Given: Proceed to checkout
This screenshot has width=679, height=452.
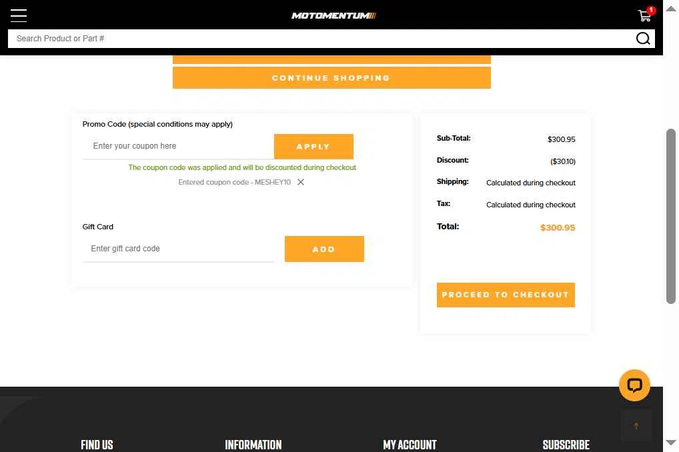Looking at the screenshot, I should pyautogui.click(x=506, y=295).
